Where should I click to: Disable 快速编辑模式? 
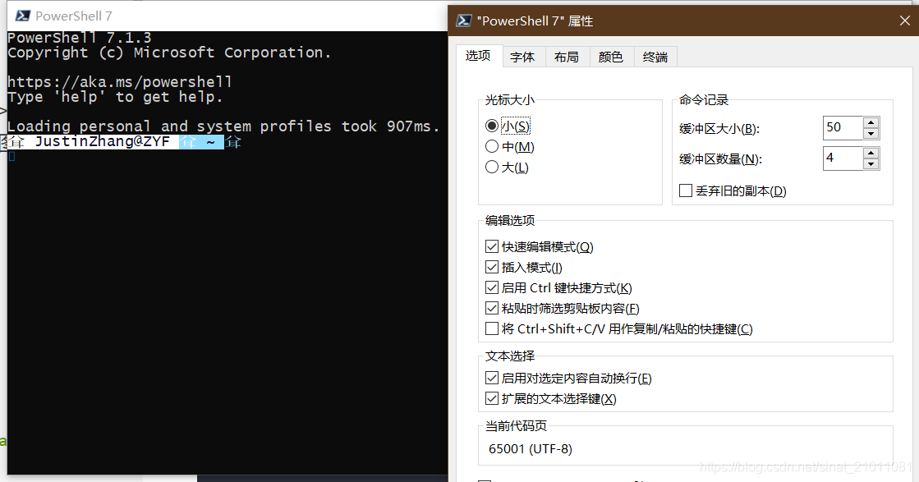point(491,246)
